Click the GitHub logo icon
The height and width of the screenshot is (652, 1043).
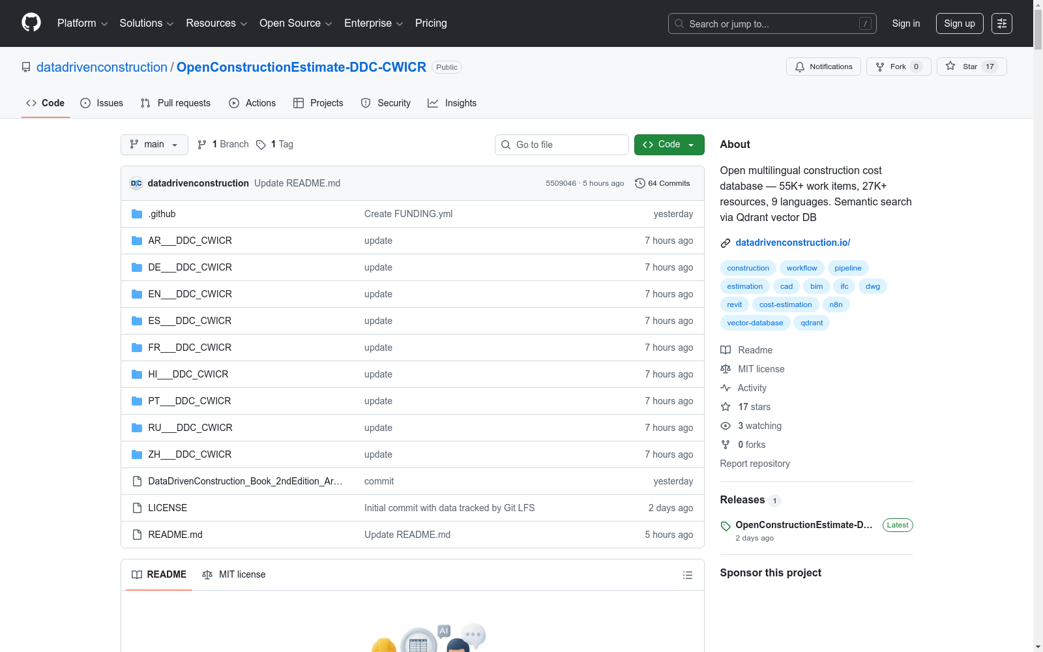click(31, 23)
